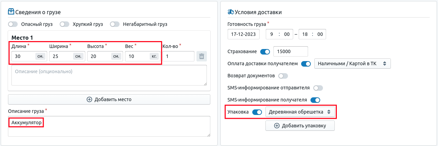Enable SMS-информирование отправителя switch
This screenshot has height=146, width=438.
[318, 88]
